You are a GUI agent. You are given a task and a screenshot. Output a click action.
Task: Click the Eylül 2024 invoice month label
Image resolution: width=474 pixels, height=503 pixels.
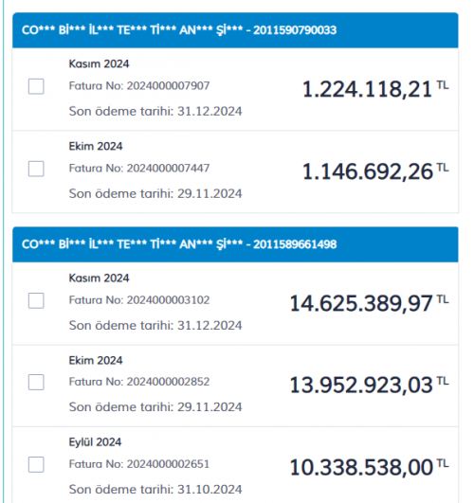[x=95, y=442]
